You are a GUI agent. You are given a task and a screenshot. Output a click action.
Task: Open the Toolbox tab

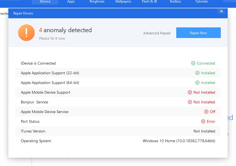coord(175,2)
